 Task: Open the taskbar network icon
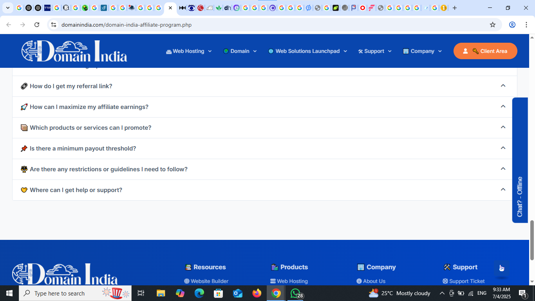point(471,293)
